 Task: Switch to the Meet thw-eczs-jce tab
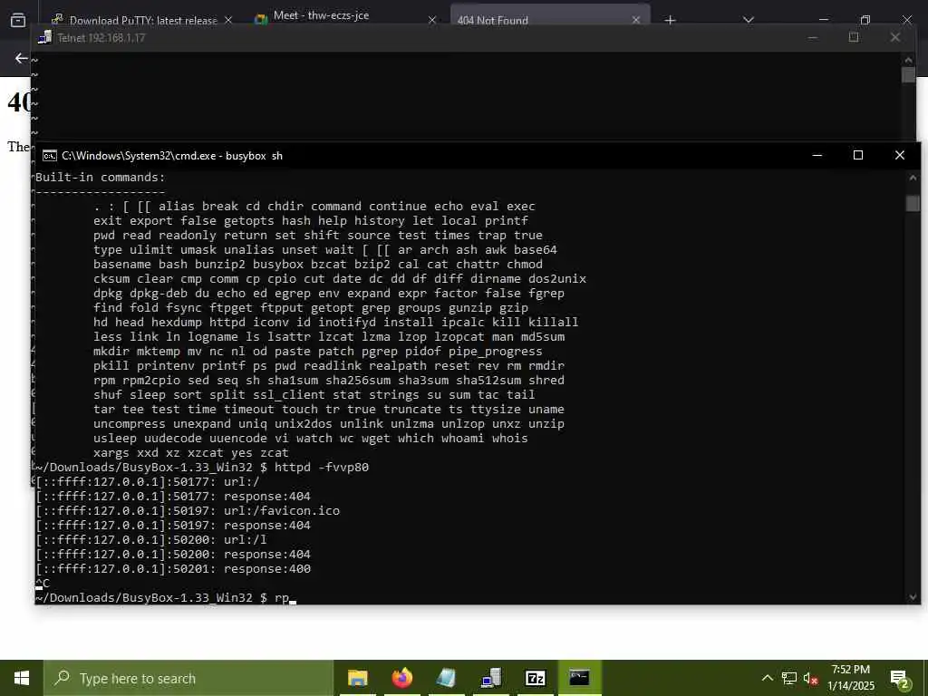322,15
